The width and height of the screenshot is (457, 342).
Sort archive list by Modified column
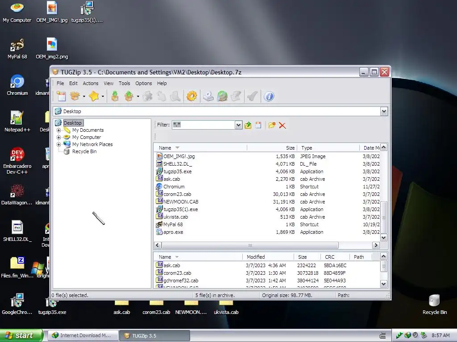pyautogui.click(x=268, y=257)
